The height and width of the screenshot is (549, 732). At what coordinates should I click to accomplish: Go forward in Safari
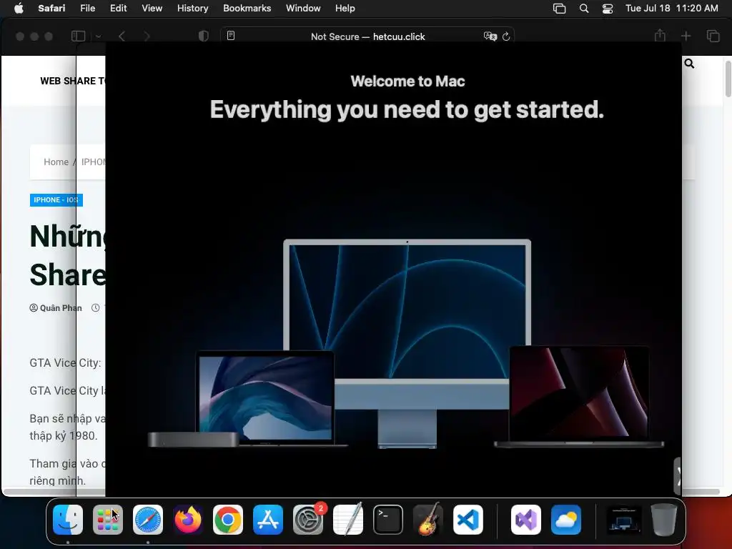tap(147, 36)
